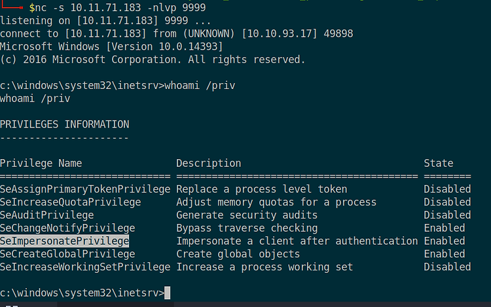Select SeCreateGlobalPrivilege entry
The width and height of the screenshot is (491, 307).
click(x=67, y=254)
